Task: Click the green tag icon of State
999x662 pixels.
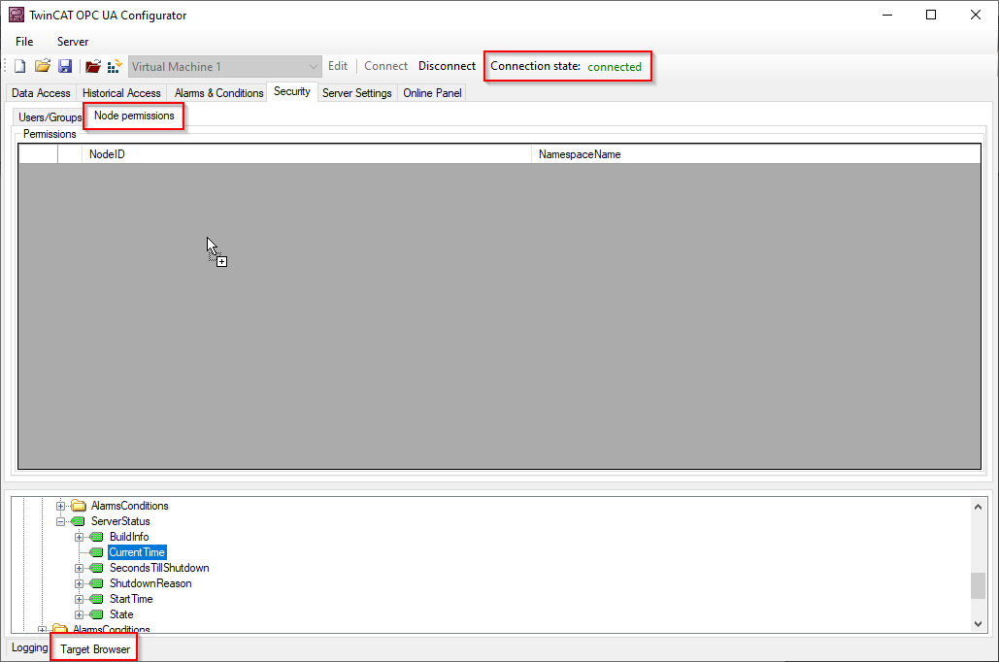Action: pos(96,614)
